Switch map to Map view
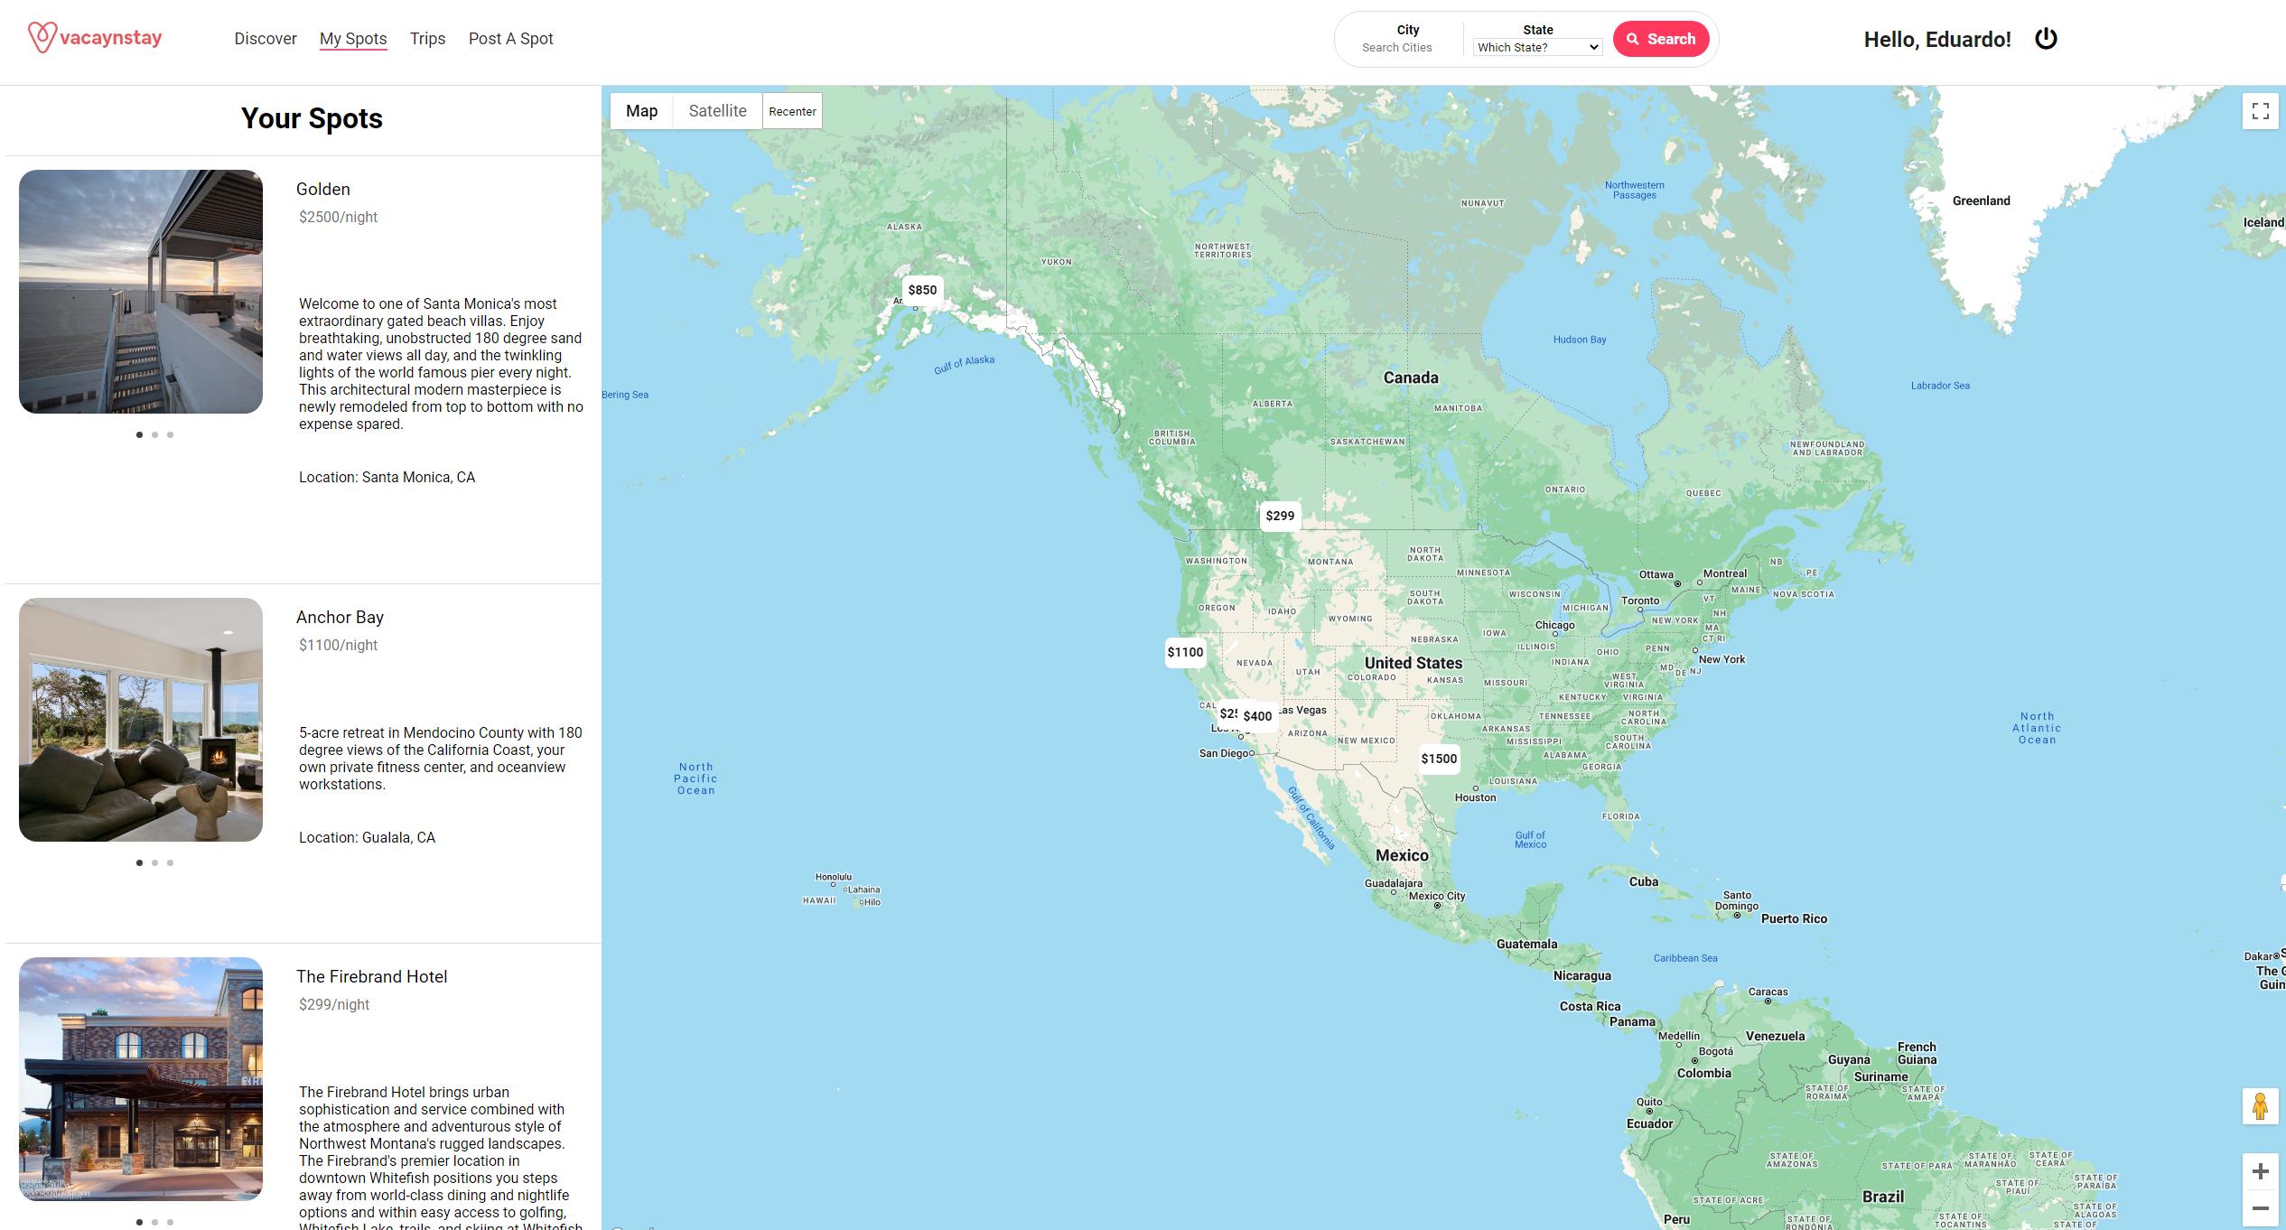Viewport: 2286px width, 1230px height. [x=641, y=111]
